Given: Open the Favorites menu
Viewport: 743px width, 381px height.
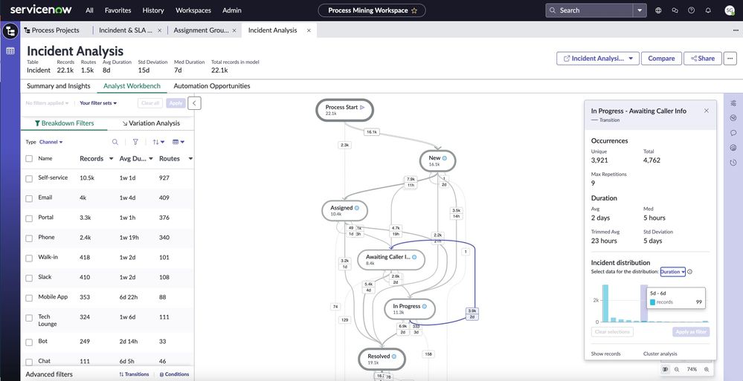Looking at the screenshot, I should 118,10.
